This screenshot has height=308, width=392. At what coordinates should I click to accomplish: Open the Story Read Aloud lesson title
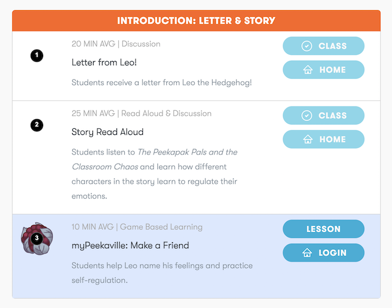[108, 132]
